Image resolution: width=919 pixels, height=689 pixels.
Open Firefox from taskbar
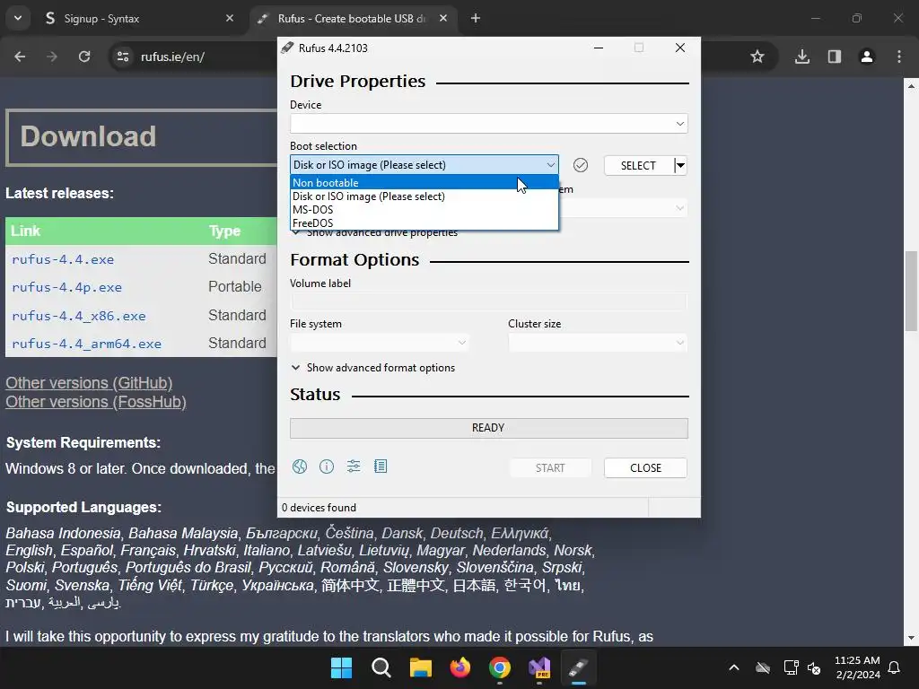(x=460, y=667)
